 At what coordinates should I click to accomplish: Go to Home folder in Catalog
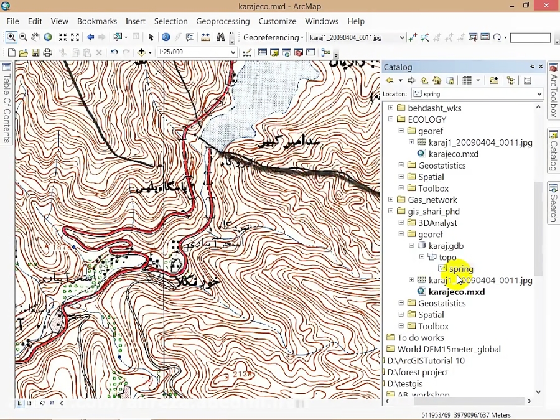(437, 80)
